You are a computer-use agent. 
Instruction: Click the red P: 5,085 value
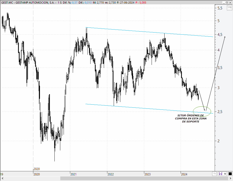tap(141, 3)
